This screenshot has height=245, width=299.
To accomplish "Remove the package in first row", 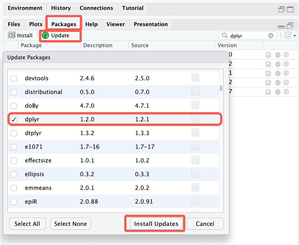I will click(x=286, y=55).
